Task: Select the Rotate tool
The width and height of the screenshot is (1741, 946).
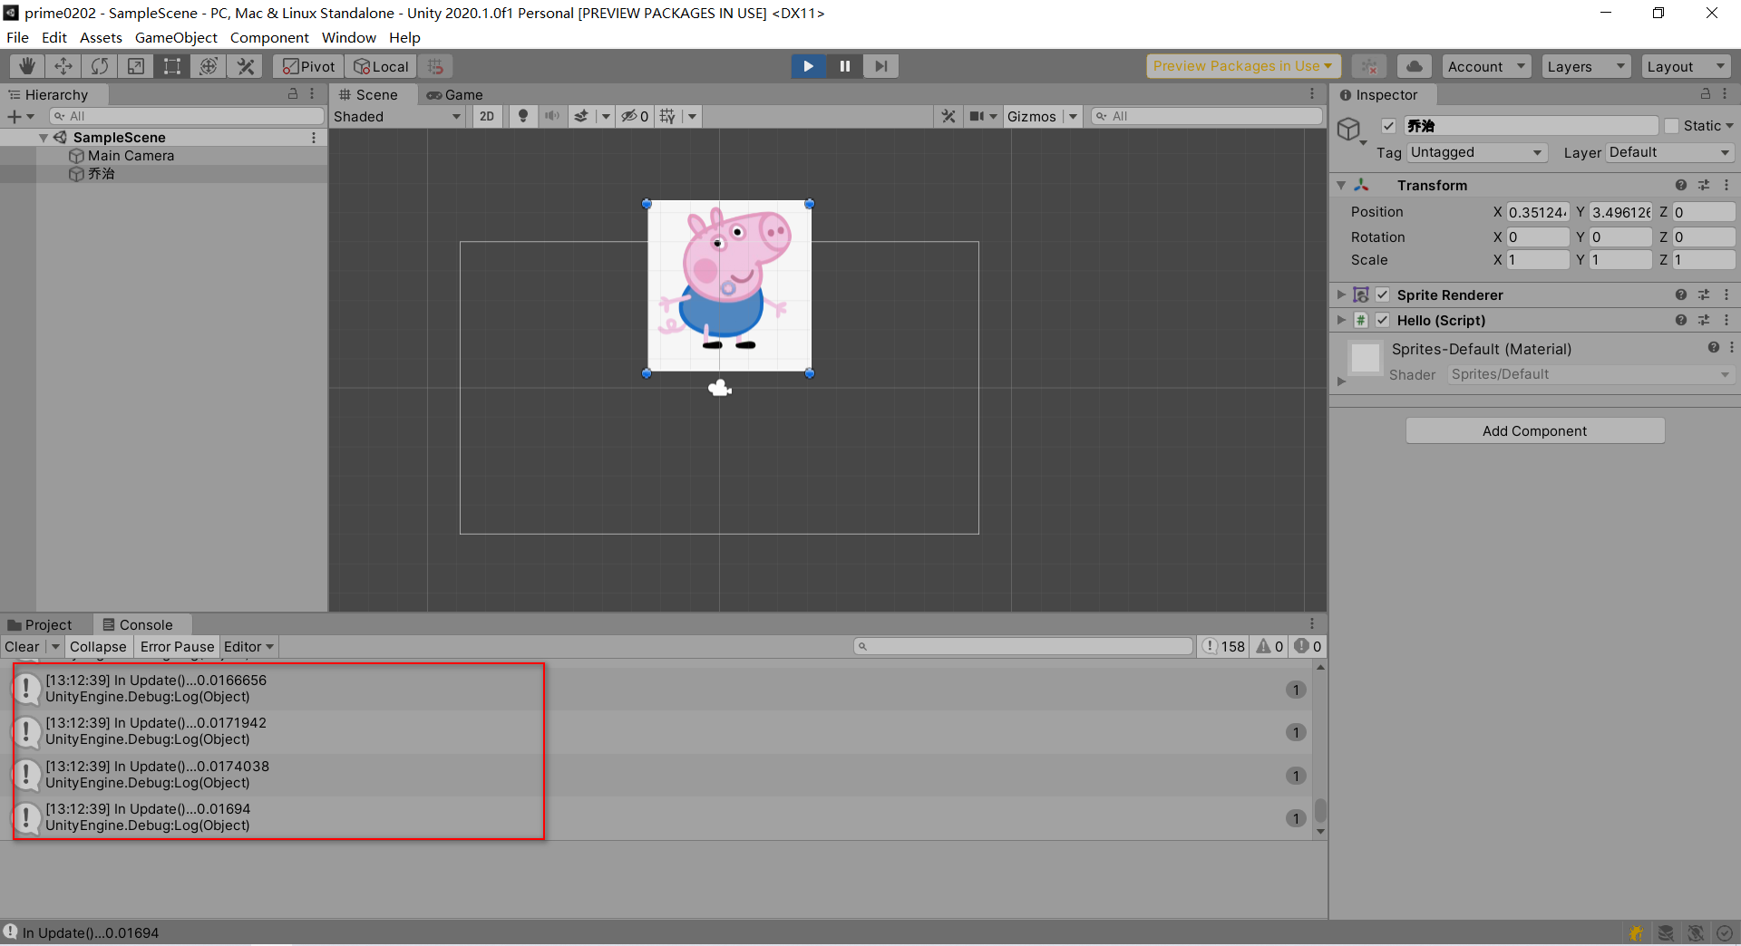Action: 100,66
